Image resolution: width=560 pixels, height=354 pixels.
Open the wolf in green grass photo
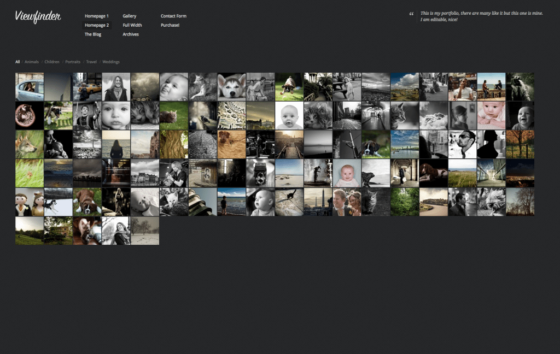30,145
